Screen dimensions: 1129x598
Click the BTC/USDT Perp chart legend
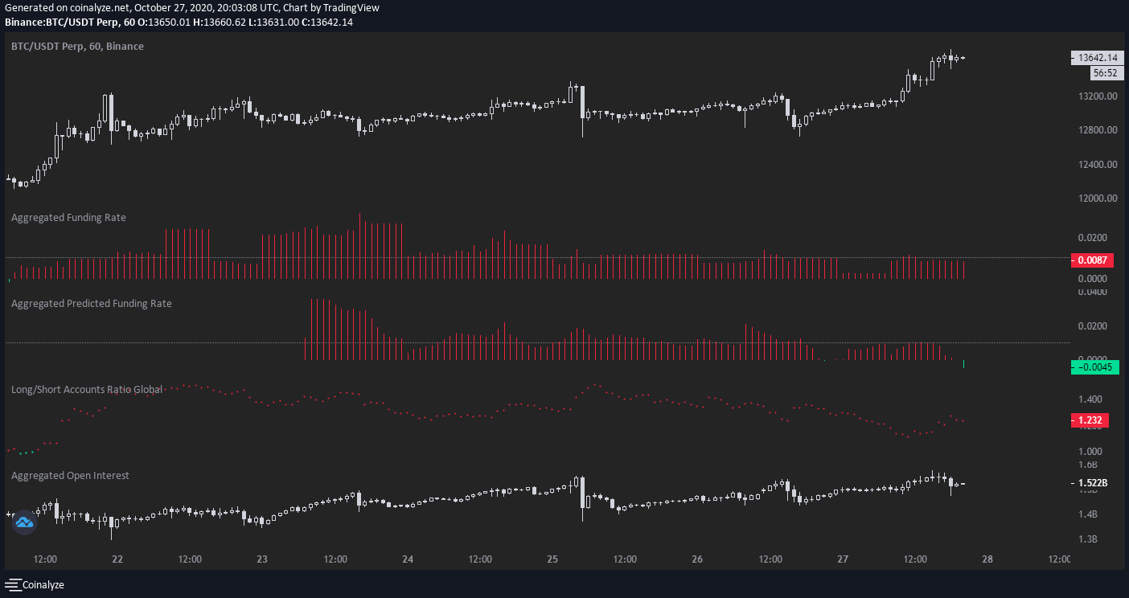click(x=77, y=46)
